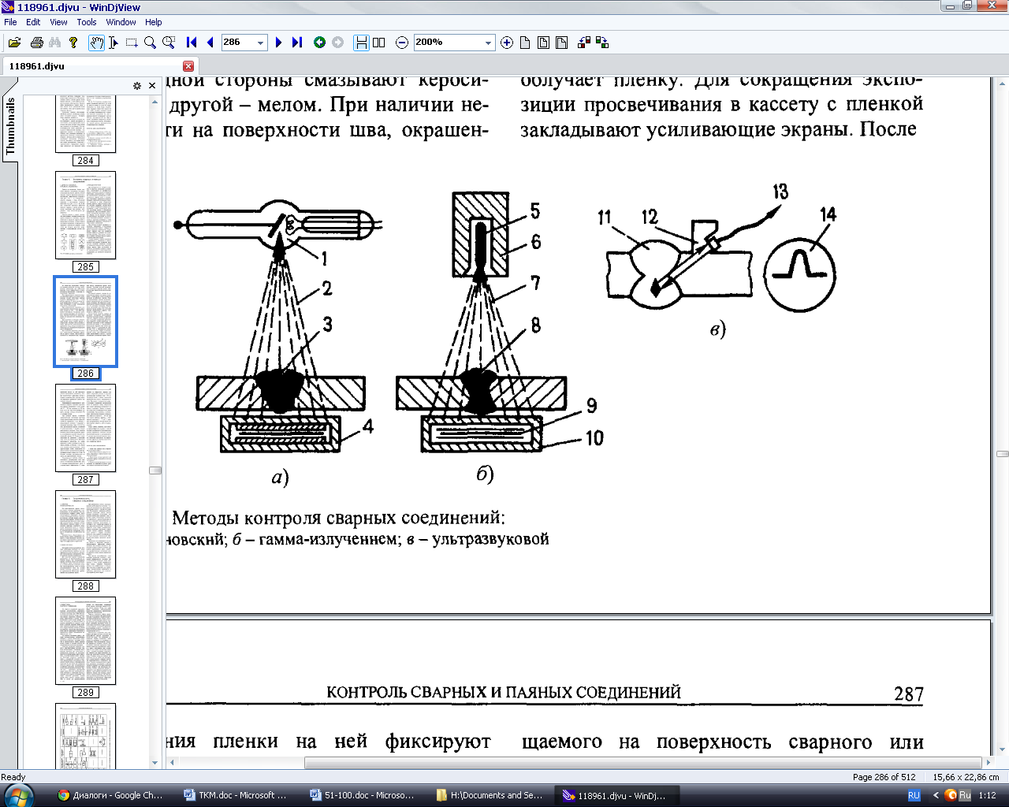Select the hand pan tool
1009x807 pixels.
click(x=96, y=43)
